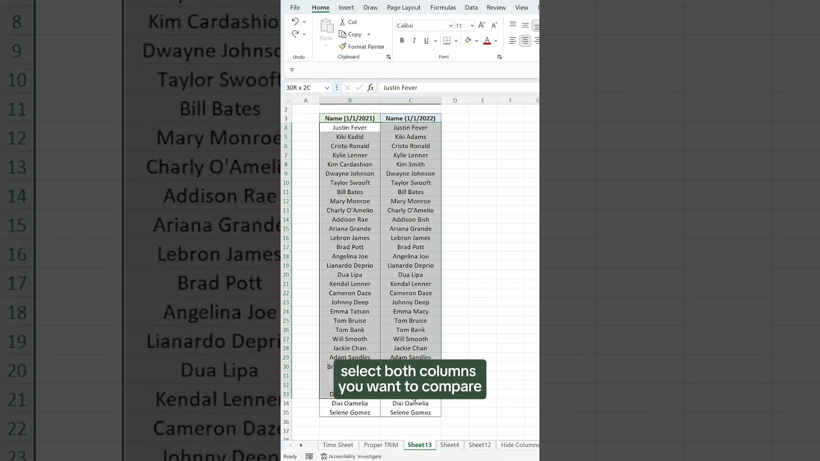Switch to Sheet4 tab
The width and height of the screenshot is (820, 461).
[x=450, y=445]
